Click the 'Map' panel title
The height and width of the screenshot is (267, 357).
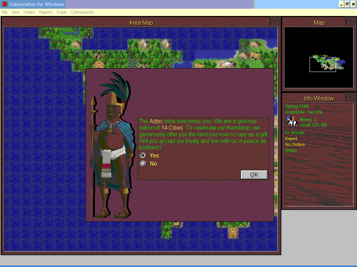[x=319, y=23]
